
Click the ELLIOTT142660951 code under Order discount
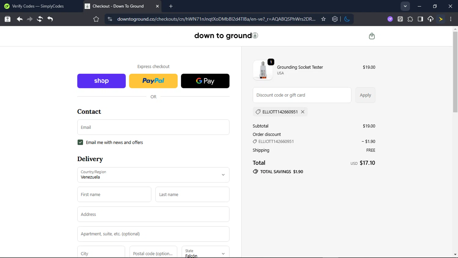(276, 141)
